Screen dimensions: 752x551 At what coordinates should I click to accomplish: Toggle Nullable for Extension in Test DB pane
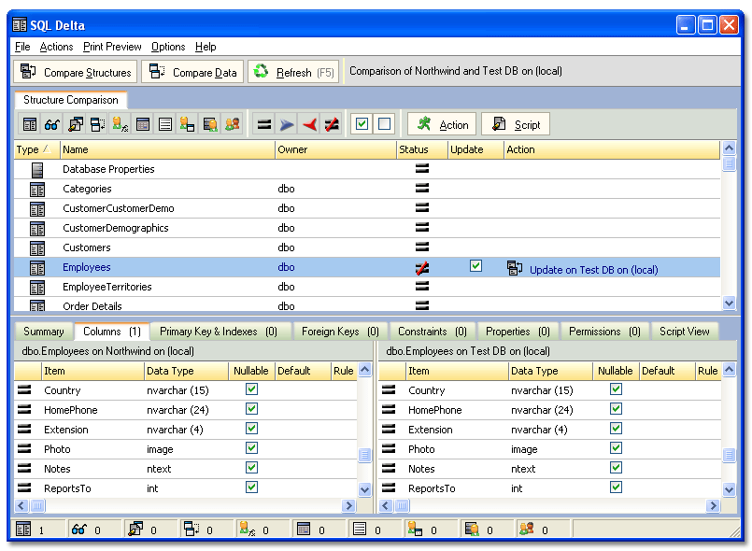[617, 429]
